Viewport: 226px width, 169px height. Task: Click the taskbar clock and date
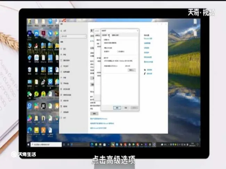(x=192, y=144)
